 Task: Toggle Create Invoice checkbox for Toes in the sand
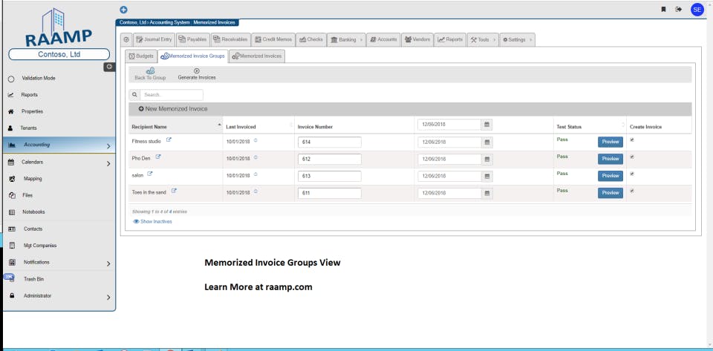(632, 191)
